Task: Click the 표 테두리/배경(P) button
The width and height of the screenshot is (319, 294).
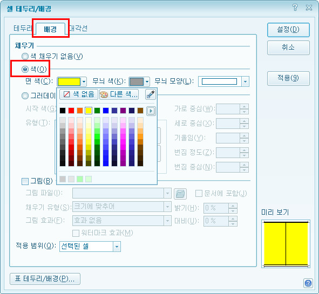Action: point(45,279)
